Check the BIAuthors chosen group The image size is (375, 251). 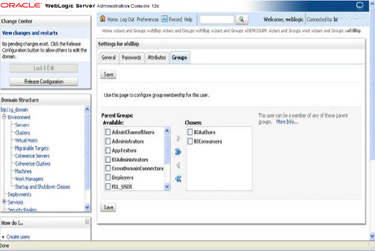190,132
